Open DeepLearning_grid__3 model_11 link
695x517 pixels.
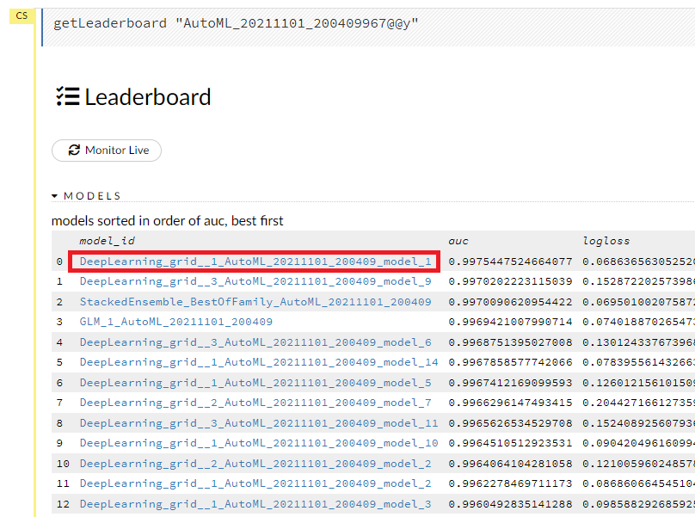click(x=258, y=423)
